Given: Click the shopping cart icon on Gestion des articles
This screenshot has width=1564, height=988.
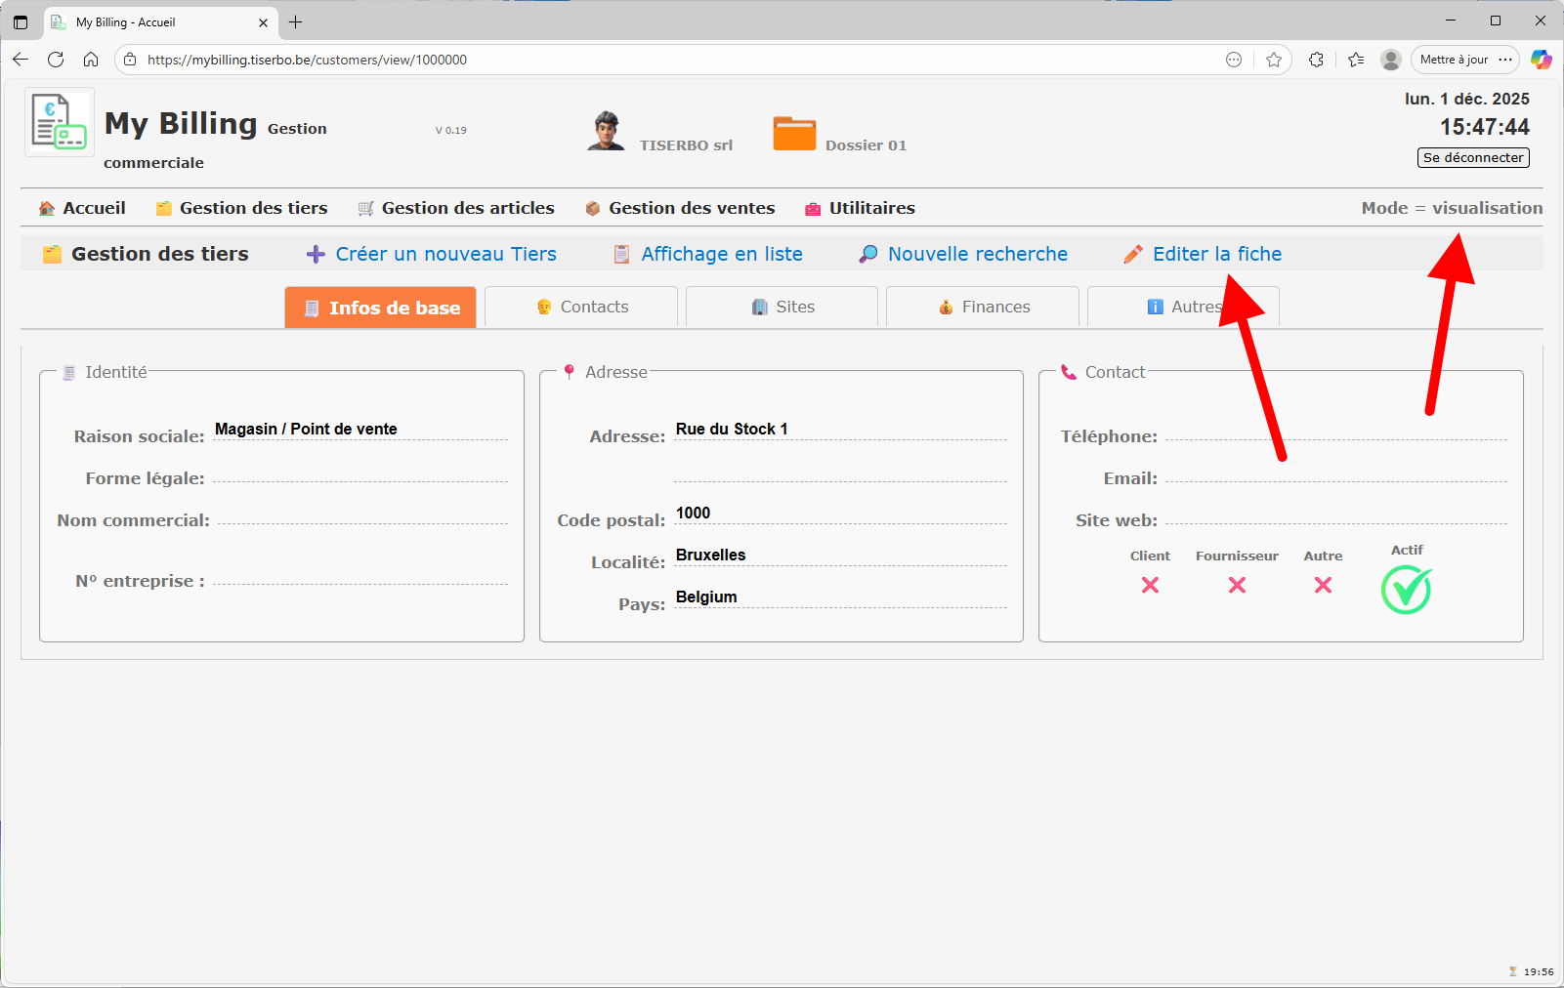Looking at the screenshot, I should [x=366, y=208].
